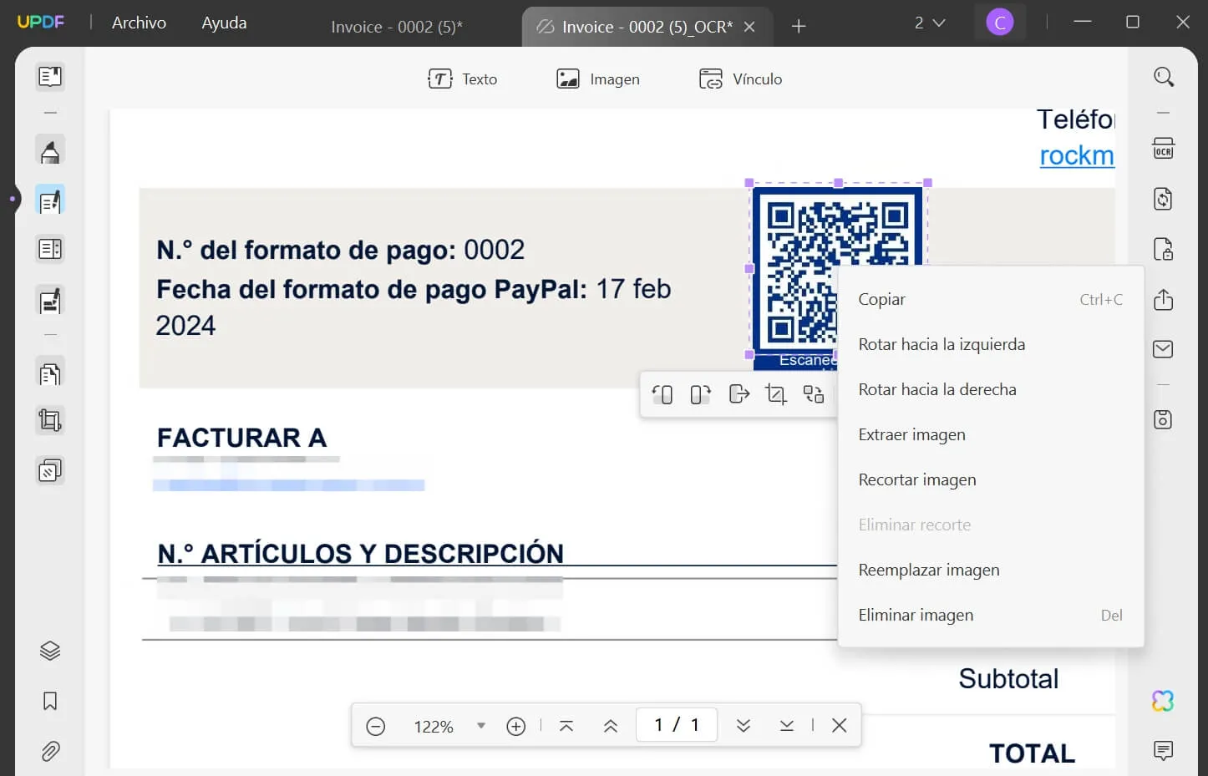Click the TOTAL label in the invoice
Screen dimensions: 1208x776
pos(1033,753)
